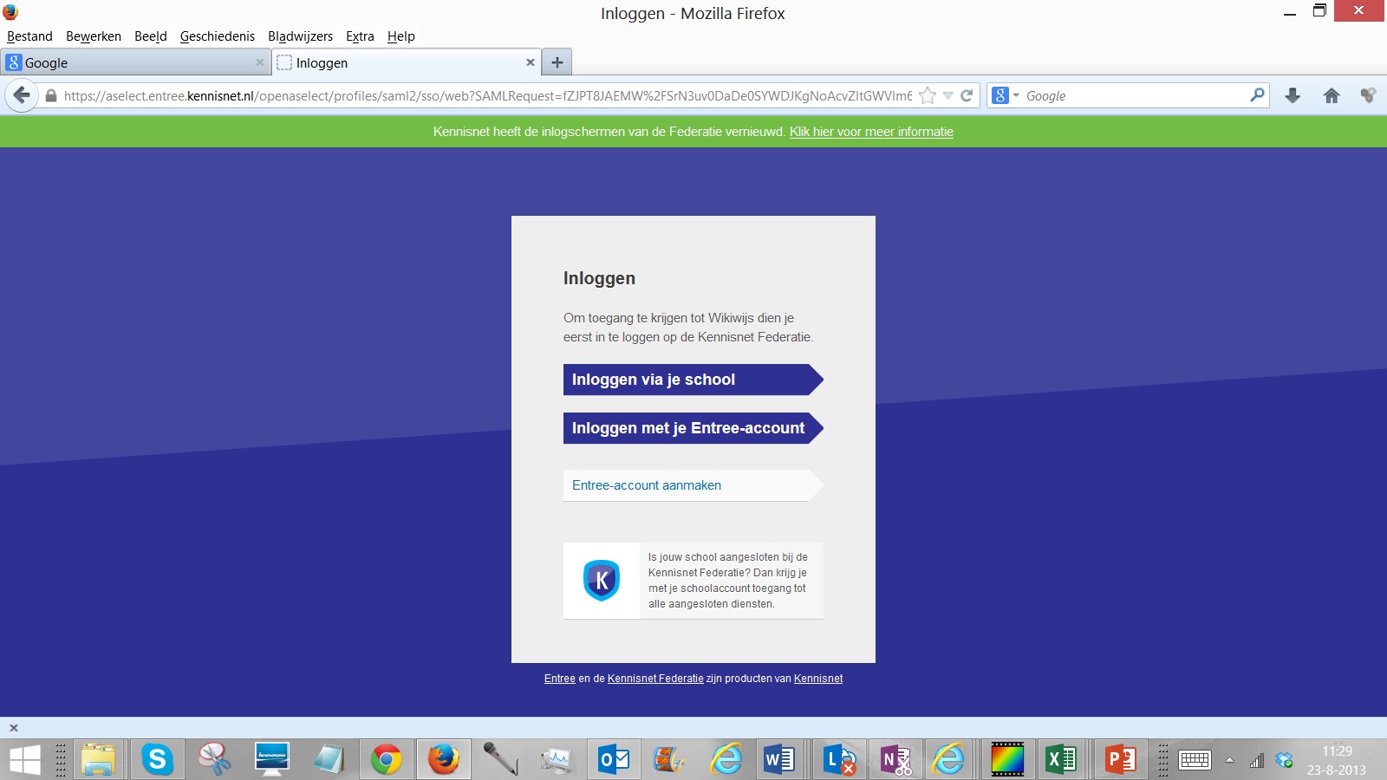1387x780 pixels.
Task: Reload the page with the refresh icon
Action: (967, 95)
